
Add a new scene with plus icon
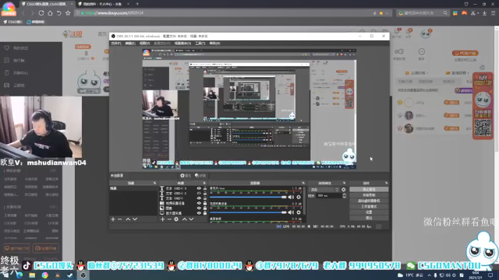(x=113, y=219)
